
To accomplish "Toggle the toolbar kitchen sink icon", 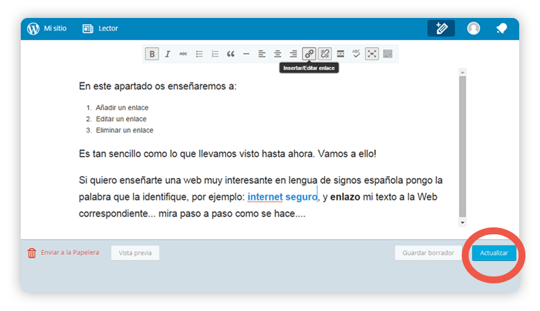I will 388,54.
